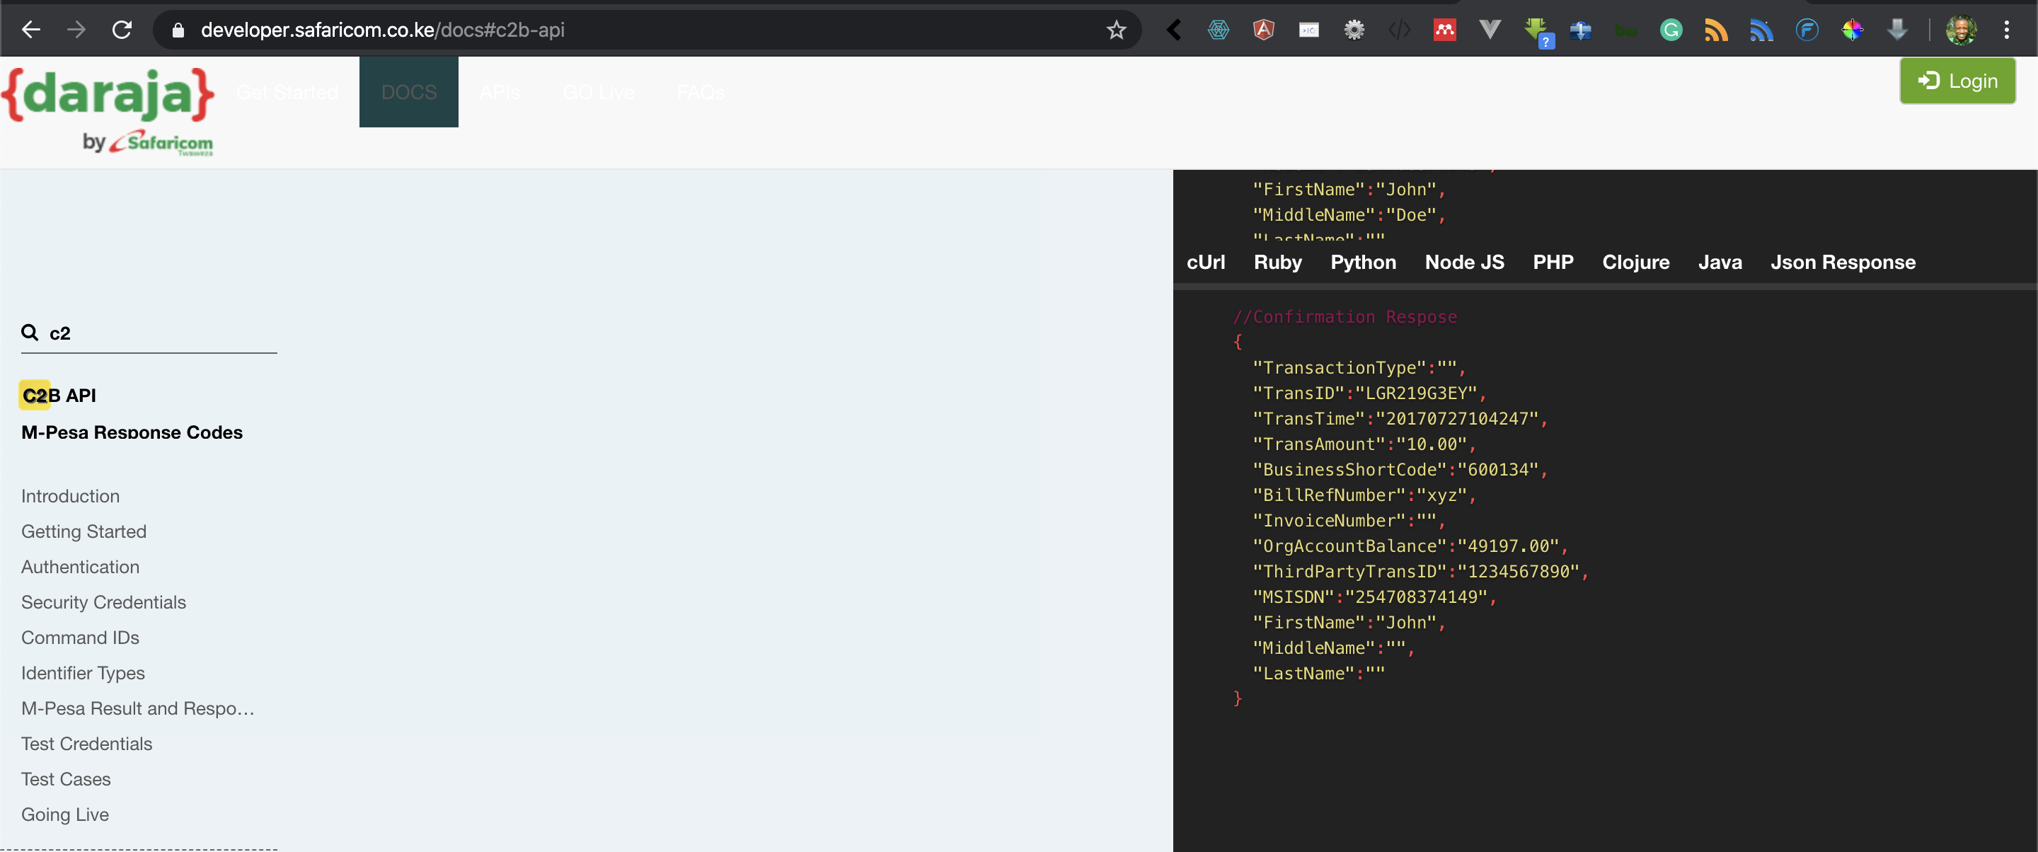Open Chrome's three-dot menu

[x=2006, y=30]
